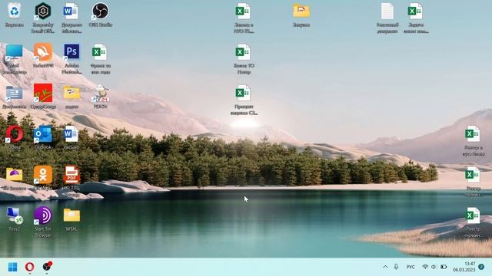
Task: Open the blue-gray folder shortcut icon
Action: (14, 94)
